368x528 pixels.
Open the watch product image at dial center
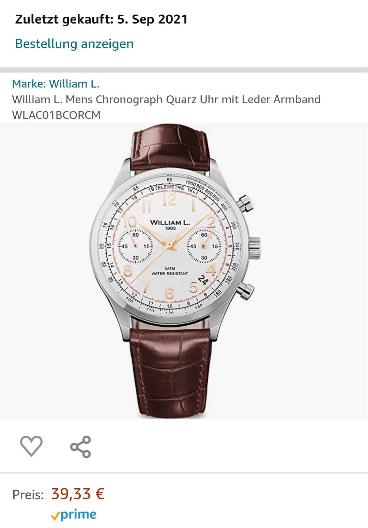pyautogui.click(x=170, y=244)
